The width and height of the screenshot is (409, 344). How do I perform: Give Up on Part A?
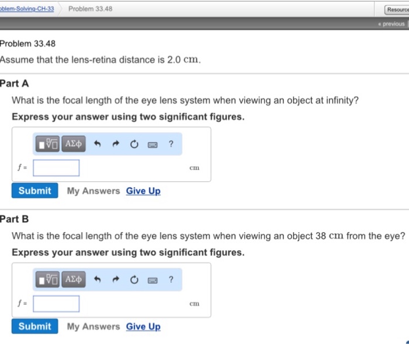click(143, 191)
